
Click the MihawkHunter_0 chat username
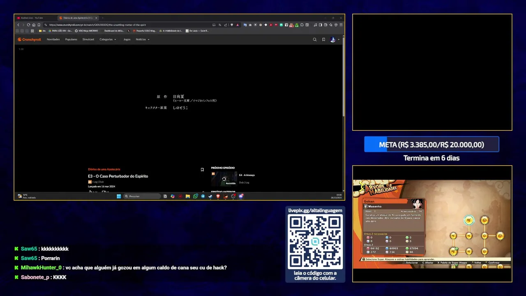(41, 268)
